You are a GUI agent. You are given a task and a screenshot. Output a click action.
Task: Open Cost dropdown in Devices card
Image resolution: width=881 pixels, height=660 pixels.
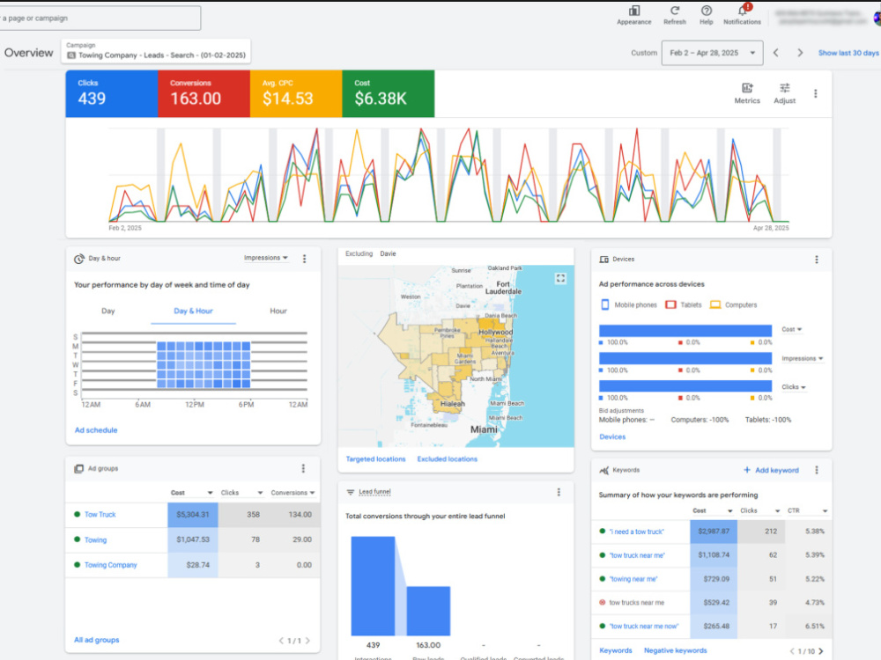coord(791,329)
